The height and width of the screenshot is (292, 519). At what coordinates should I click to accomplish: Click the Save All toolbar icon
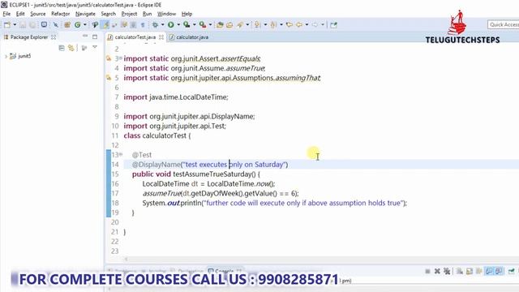[32, 25]
